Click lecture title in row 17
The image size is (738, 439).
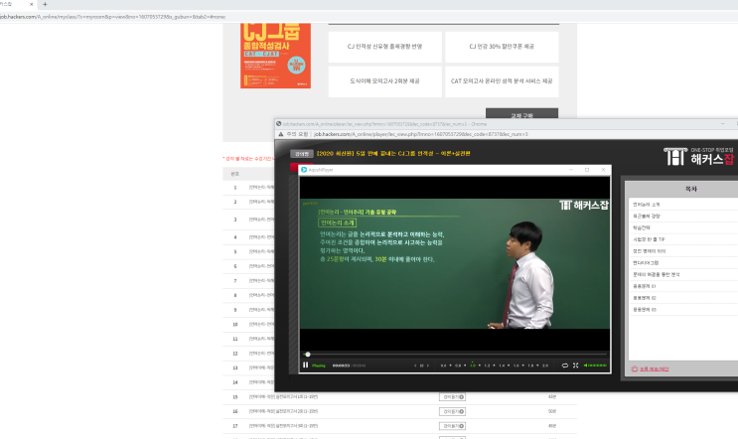click(283, 426)
